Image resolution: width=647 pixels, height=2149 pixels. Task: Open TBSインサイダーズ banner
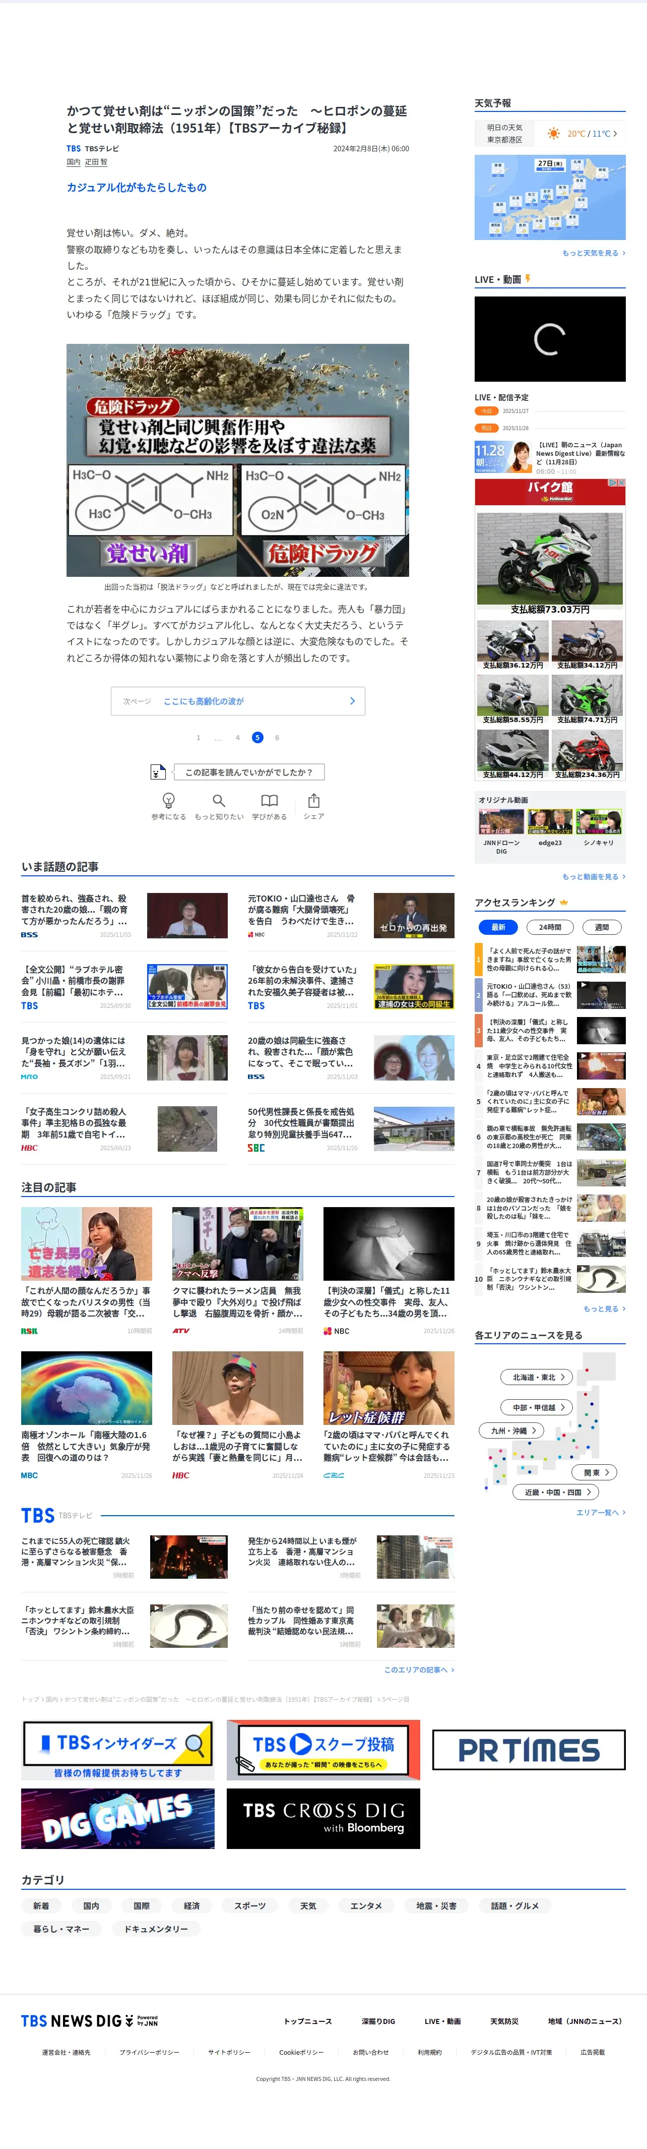(117, 1750)
